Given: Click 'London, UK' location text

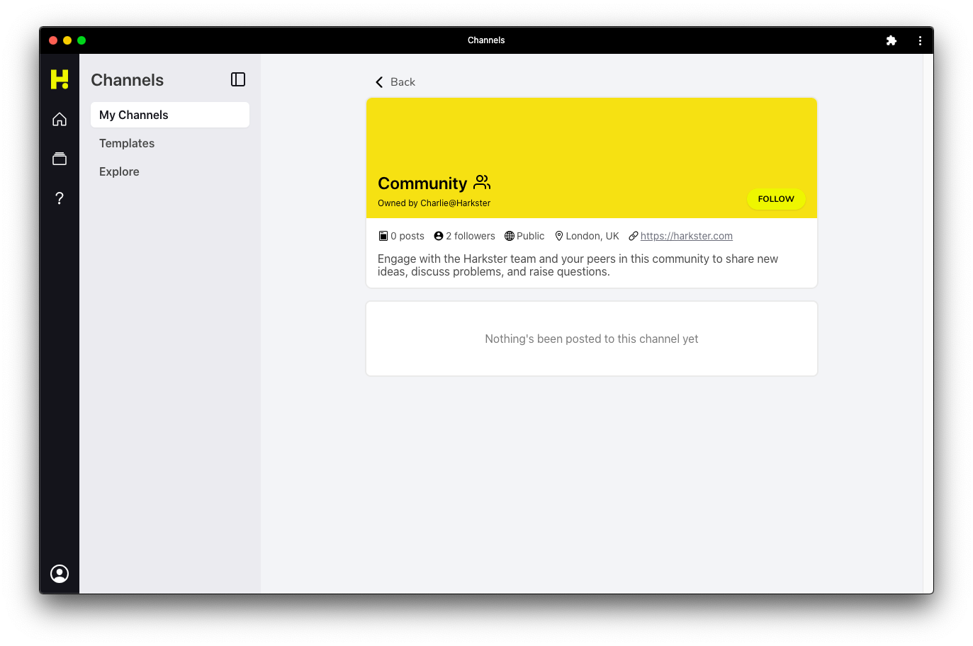Looking at the screenshot, I should point(592,236).
